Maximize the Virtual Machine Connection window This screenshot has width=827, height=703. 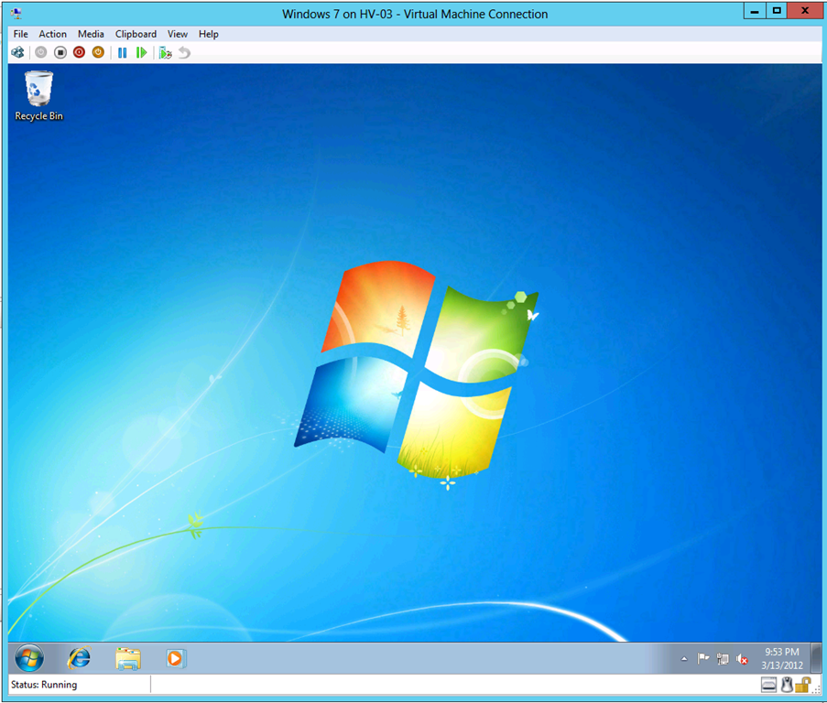pyautogui.click(x=777, y=11)
